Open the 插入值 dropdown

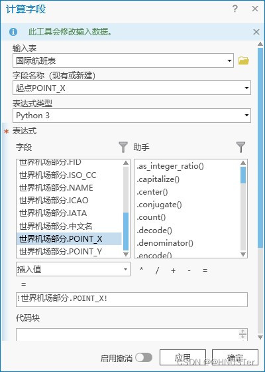click(x=73, y=269)
